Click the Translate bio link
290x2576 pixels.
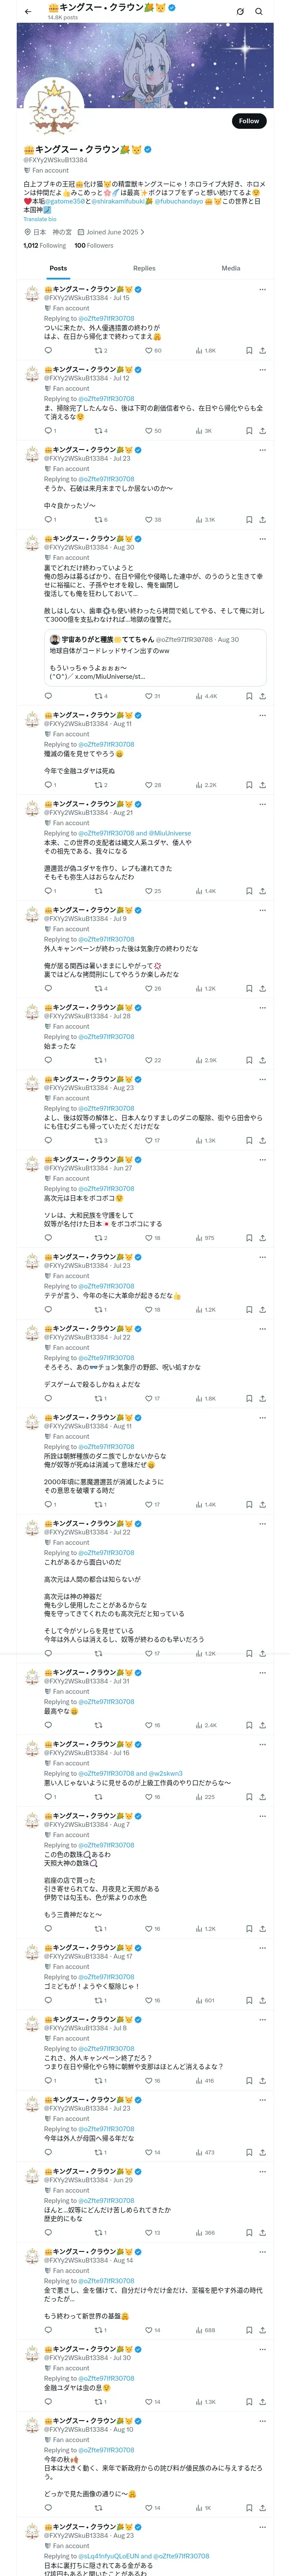40,219
